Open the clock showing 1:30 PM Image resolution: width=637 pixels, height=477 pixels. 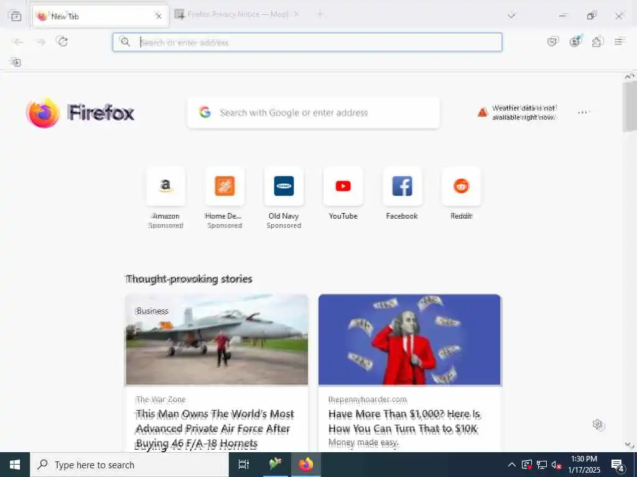click(x=584, y=465)
